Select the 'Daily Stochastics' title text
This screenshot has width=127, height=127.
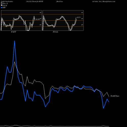tap(7, 2)
